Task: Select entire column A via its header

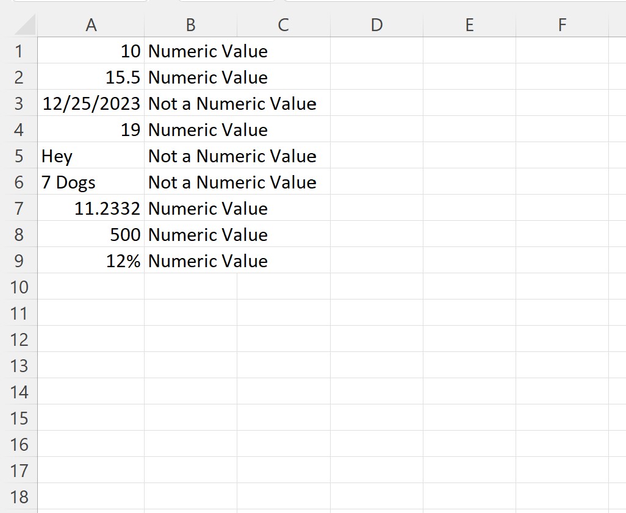Action: [x=92, y=26]
